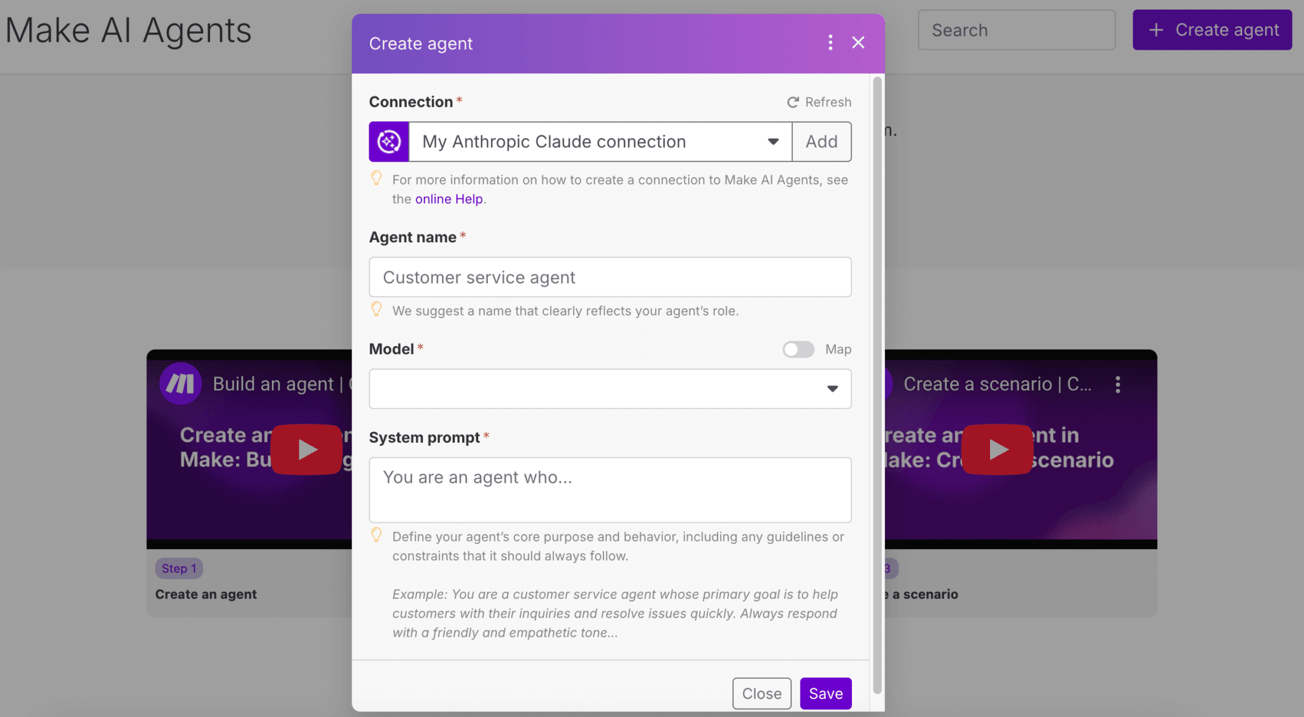Click the Make logo on Build an agent video
The width and height of the screenshot is (1304, 717).
pos(181,384)
